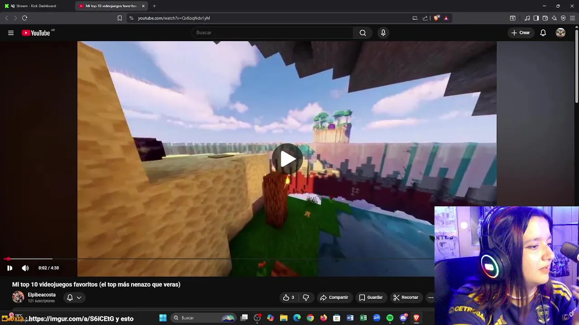Open Brave Shields lion icon

tap(436, 18)
